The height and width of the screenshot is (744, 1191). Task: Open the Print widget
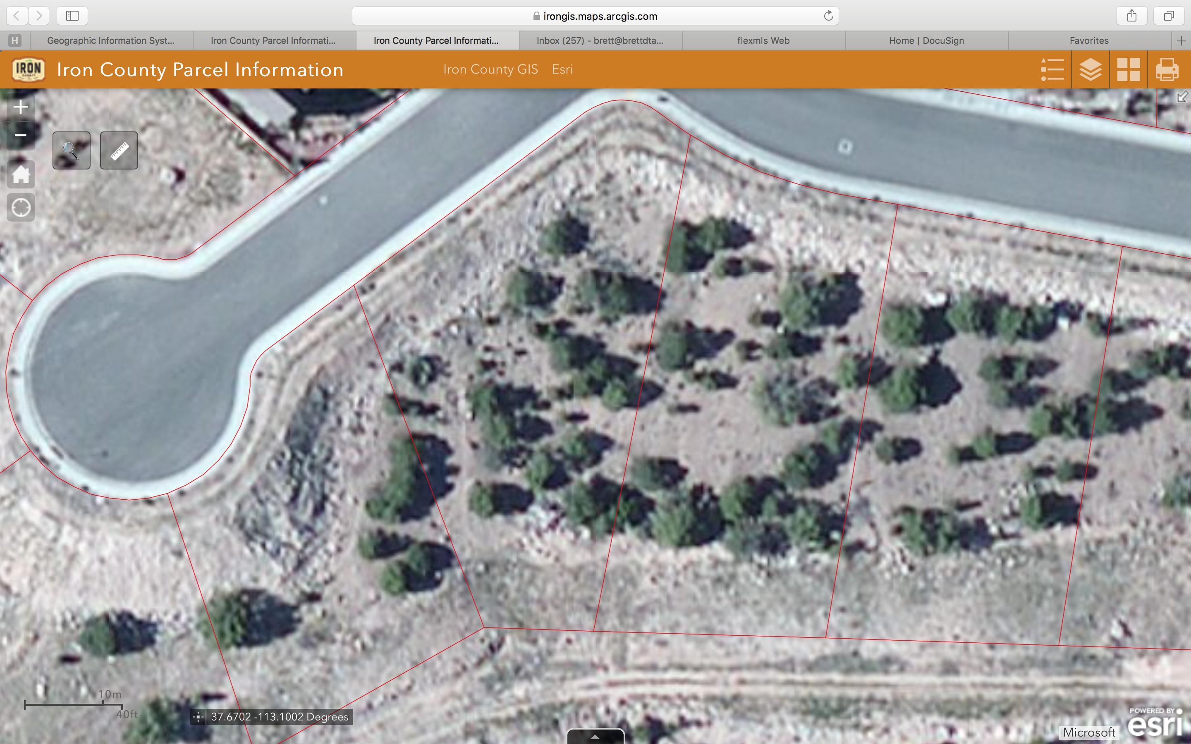click(1167, 69)
